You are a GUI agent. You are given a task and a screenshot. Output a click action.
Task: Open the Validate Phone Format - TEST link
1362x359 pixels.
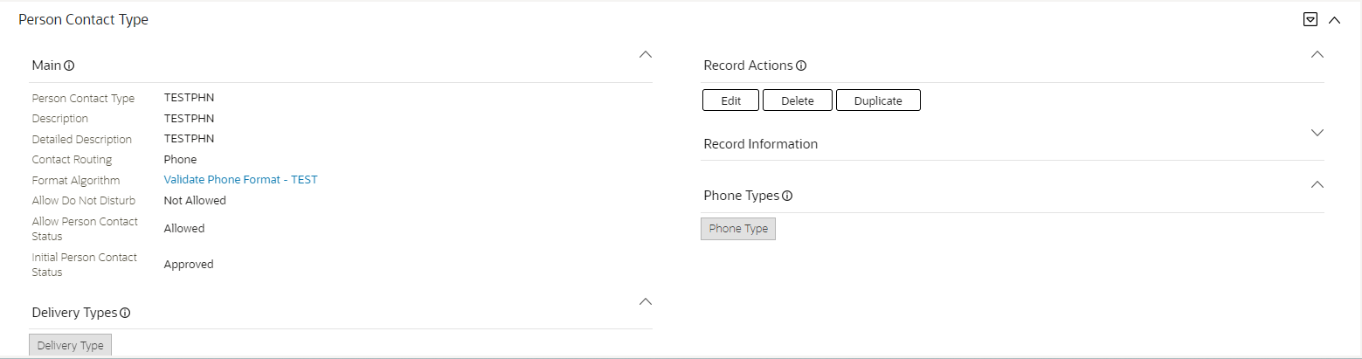[240, 180]
